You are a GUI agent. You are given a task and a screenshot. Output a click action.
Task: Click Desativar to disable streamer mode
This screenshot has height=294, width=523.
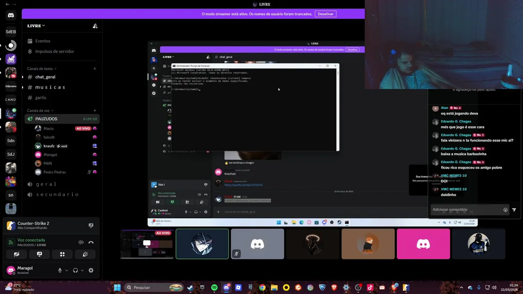[x=325, y=14]
